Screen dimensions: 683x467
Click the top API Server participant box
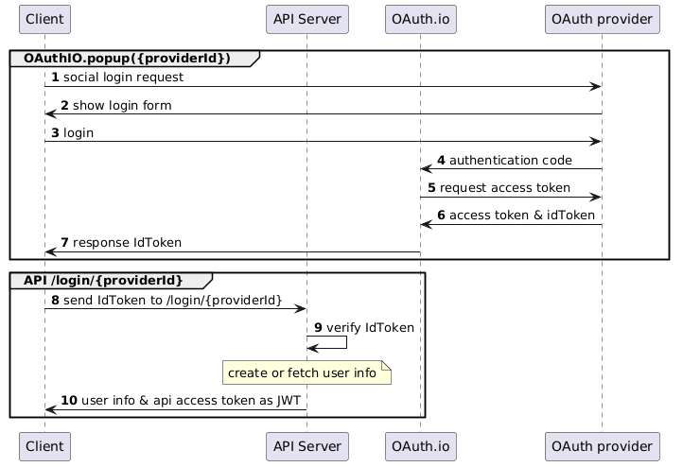307,19
